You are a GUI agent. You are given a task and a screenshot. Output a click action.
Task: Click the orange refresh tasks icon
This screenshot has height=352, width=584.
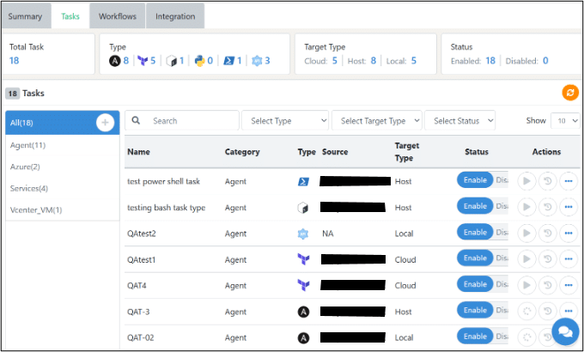570,93
